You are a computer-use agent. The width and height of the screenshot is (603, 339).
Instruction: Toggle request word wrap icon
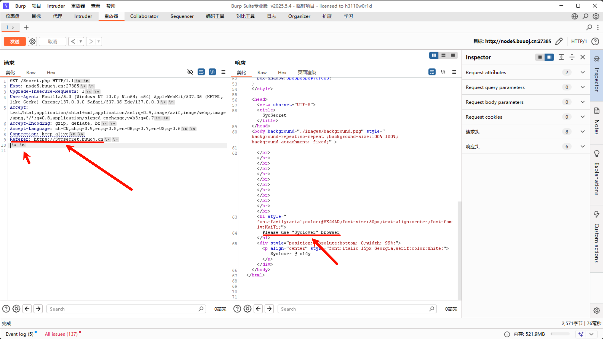(201, 72)
